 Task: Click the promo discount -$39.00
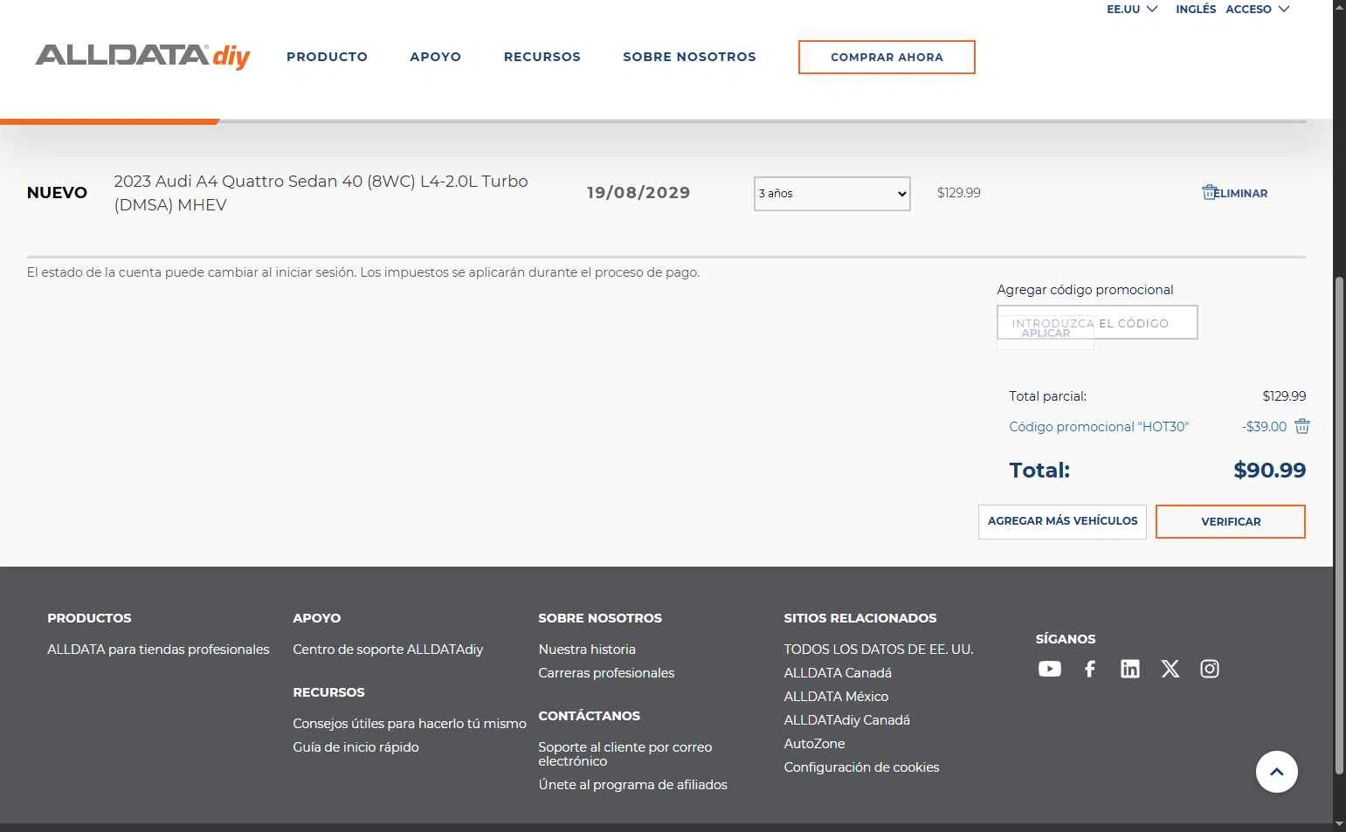point(1264,427)
